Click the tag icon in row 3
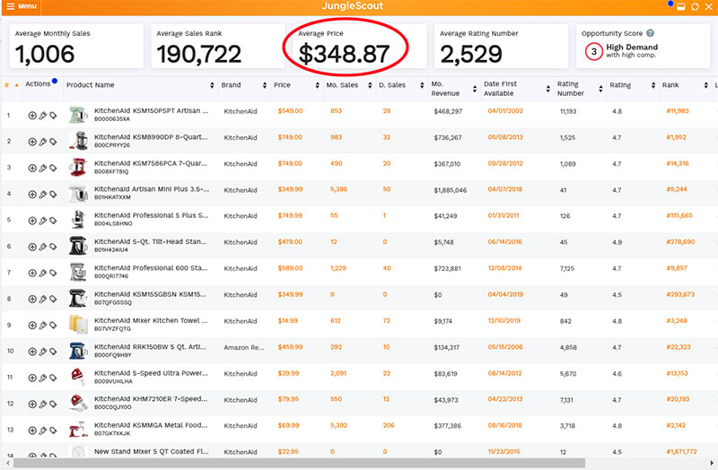Image resolution: width=718 pixels, height=470 pixels. [53, 168]
